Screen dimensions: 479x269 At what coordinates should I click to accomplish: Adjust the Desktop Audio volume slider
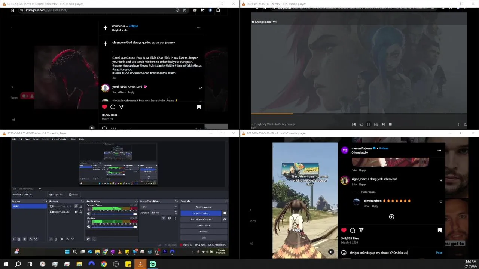click(x=114, y=214)
